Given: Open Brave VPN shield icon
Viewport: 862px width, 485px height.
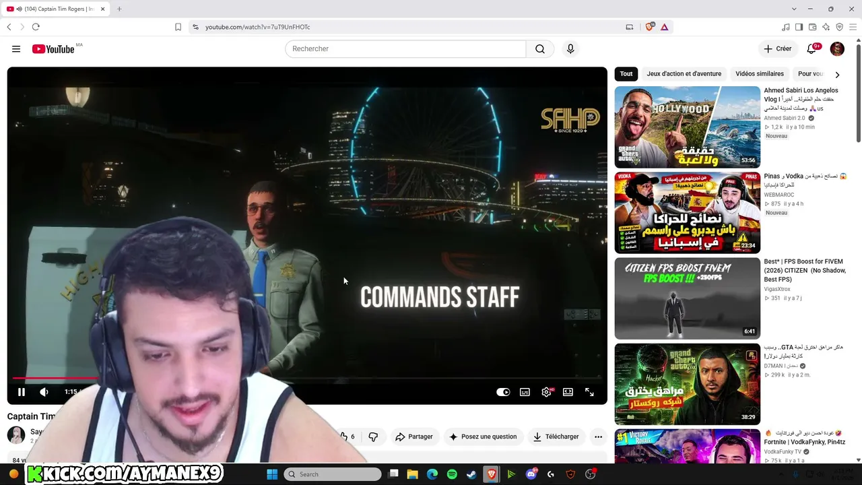Looking at the screenshot, I should [840, 27].
